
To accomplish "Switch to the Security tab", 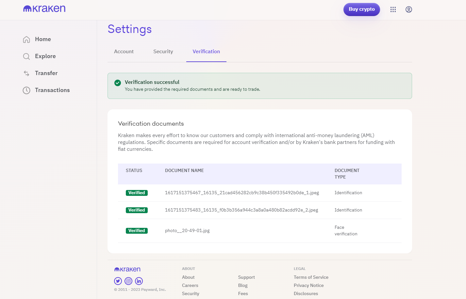I will [163, 52].
